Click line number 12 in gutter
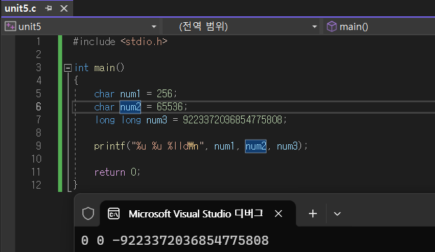435x252 pixels. click(37, 185)
